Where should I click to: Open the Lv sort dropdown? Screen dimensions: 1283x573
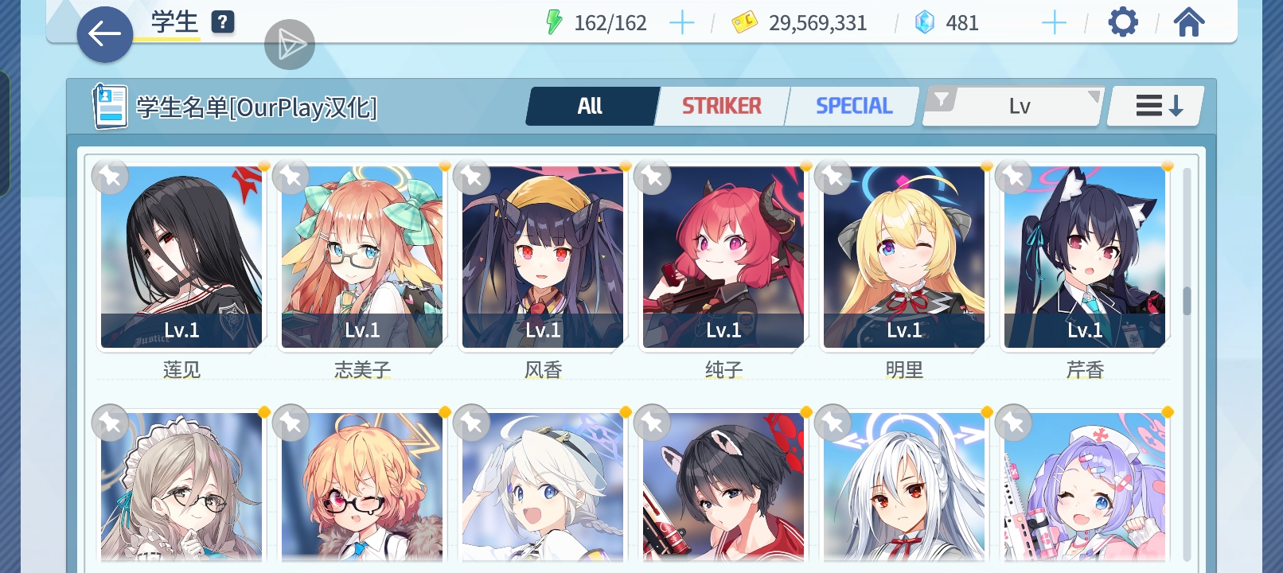tap(1020, 106)
